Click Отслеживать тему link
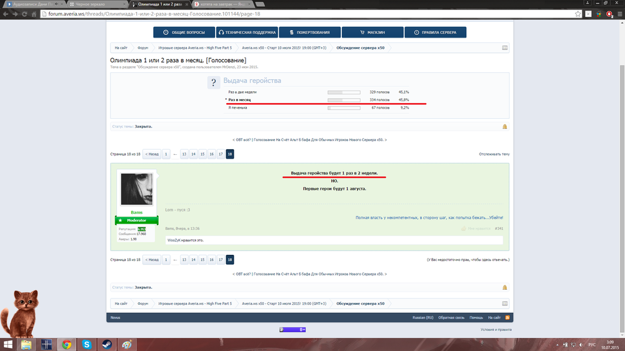The image size is (625, 351). (494, 154)
